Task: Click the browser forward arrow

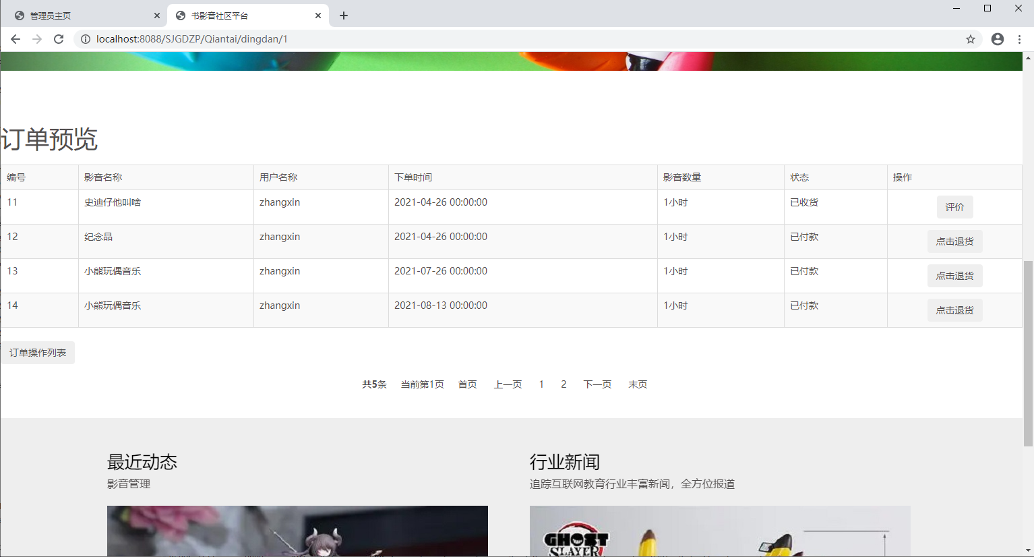Action: (x=37, y=39)
